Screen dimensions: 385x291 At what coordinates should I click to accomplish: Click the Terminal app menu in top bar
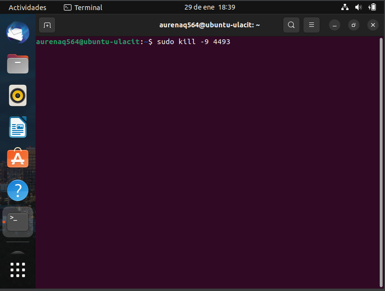tap(83, 7)
